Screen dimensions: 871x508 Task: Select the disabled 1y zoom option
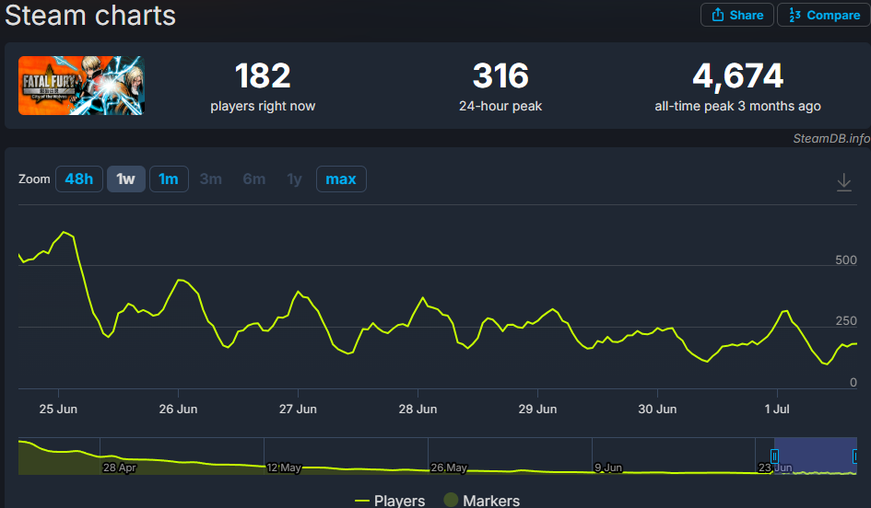pos(294,179)
